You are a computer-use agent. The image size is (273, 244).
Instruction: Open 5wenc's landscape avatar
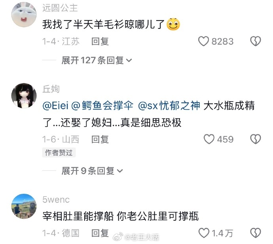pyautogui.click(x=24, y=206)
